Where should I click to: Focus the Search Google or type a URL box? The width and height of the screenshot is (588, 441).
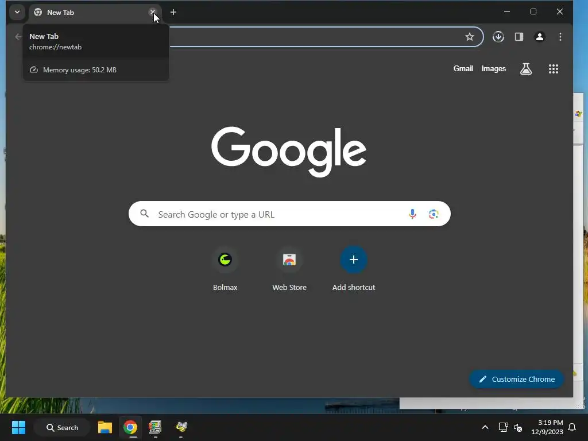point(289,214)
